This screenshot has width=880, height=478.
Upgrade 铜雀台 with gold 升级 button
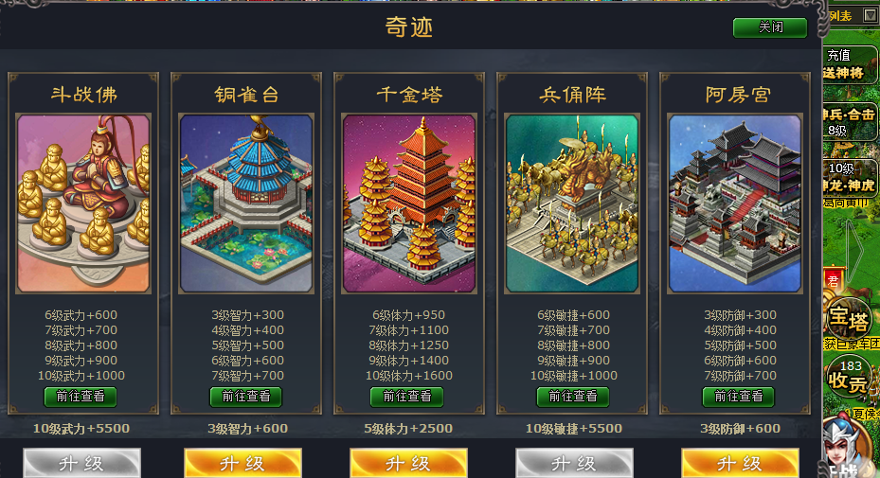click(x=243, y=464)
